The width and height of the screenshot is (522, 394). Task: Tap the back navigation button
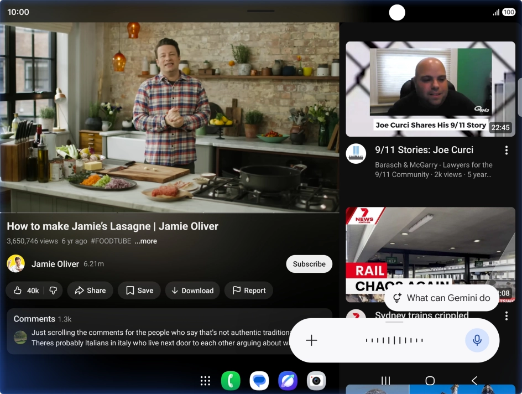coord(474,381)
